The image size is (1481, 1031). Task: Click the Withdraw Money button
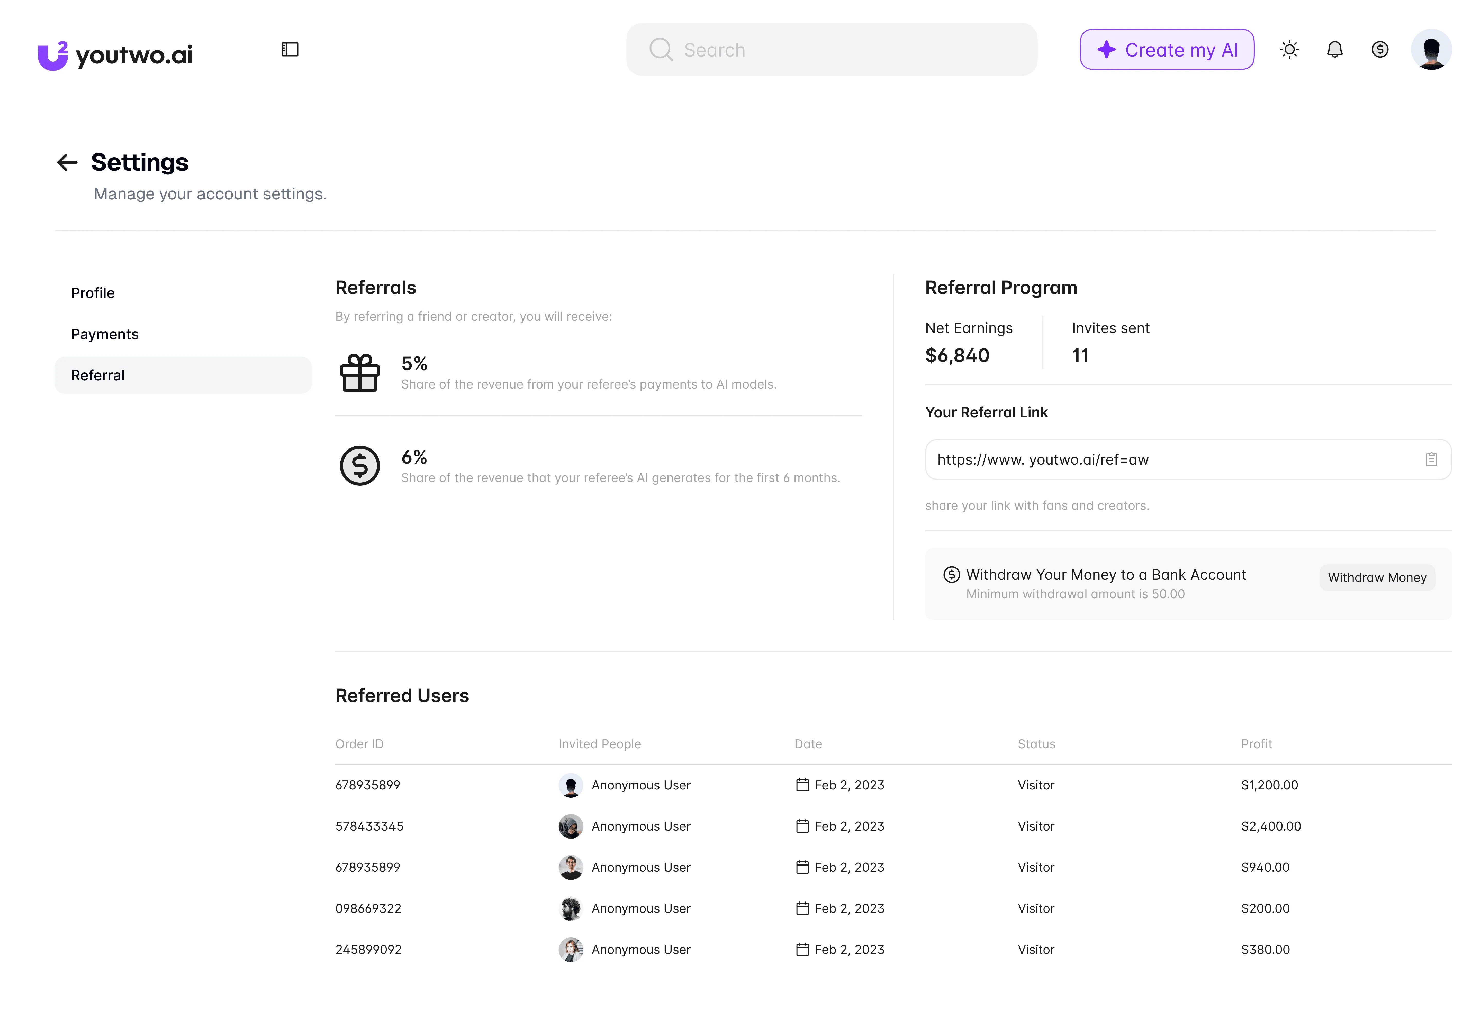click(x=1377, y=578)
